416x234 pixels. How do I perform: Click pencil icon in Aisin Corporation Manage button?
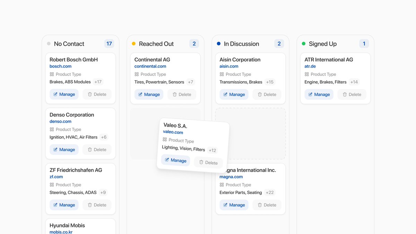point(225,94)
